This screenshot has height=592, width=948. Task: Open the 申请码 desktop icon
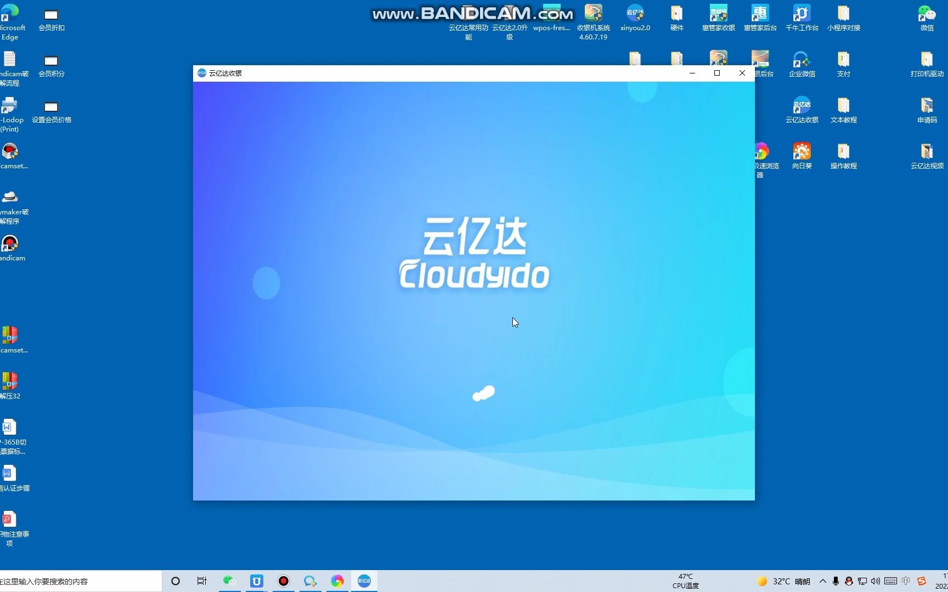coord(927,110)
